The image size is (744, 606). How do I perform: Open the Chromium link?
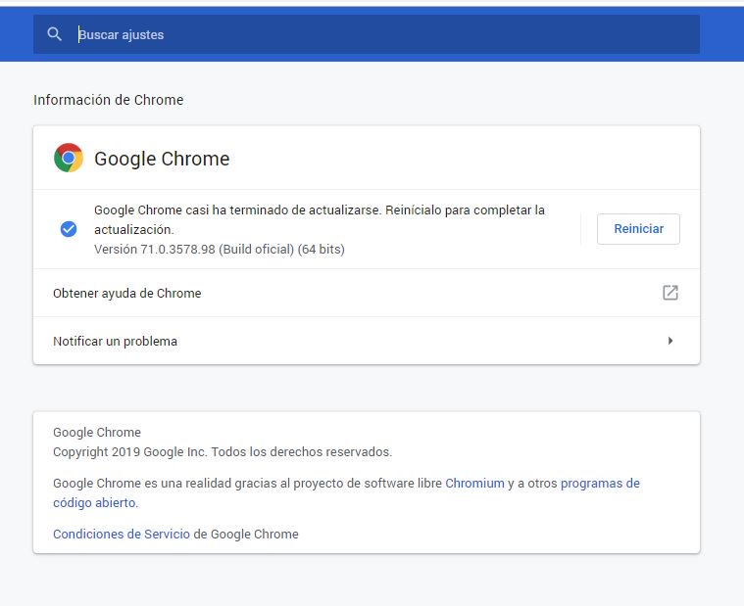pos(474,484)
